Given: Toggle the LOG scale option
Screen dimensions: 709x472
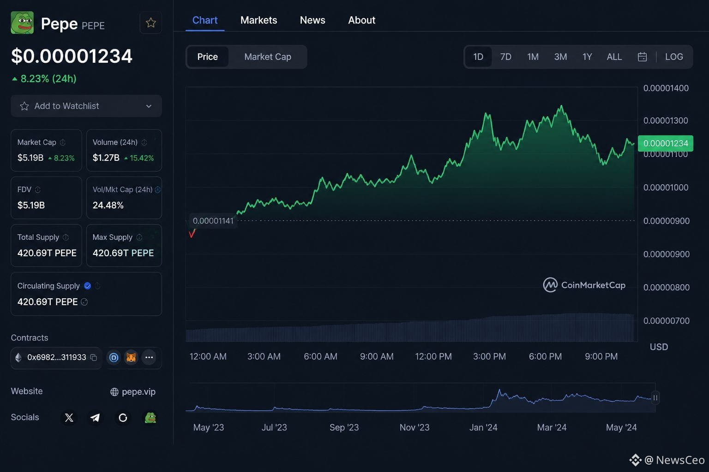Looking at the screenshot, I should pyautogui.click(x=674, y=57).
